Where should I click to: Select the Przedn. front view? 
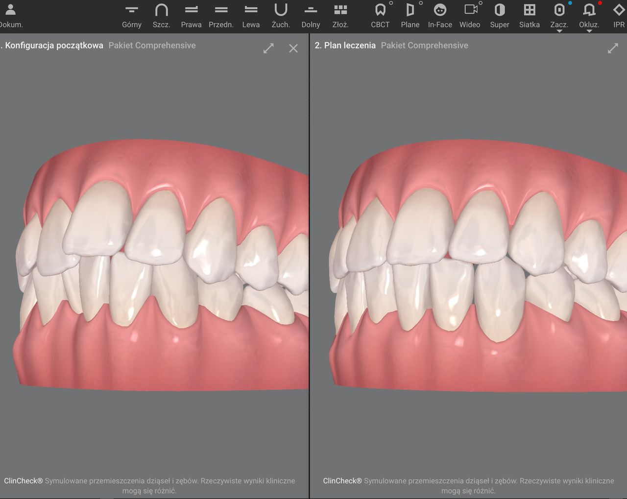coord(221,15)
